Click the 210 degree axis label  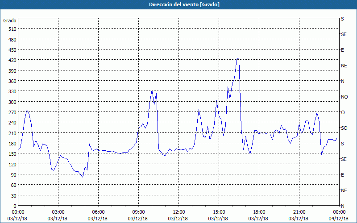[12, 133]
